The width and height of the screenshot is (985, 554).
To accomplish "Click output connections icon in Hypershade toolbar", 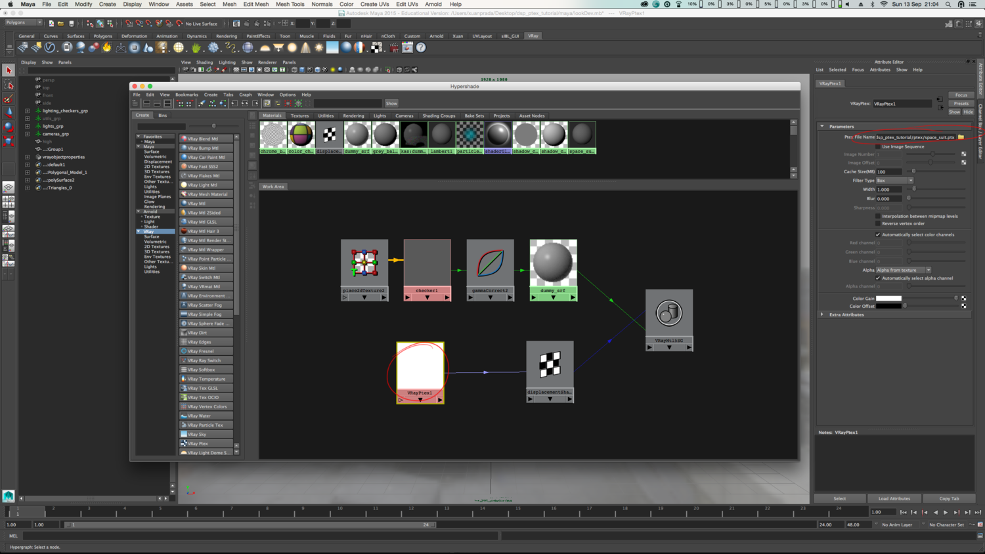I will [x=255, y=103].
